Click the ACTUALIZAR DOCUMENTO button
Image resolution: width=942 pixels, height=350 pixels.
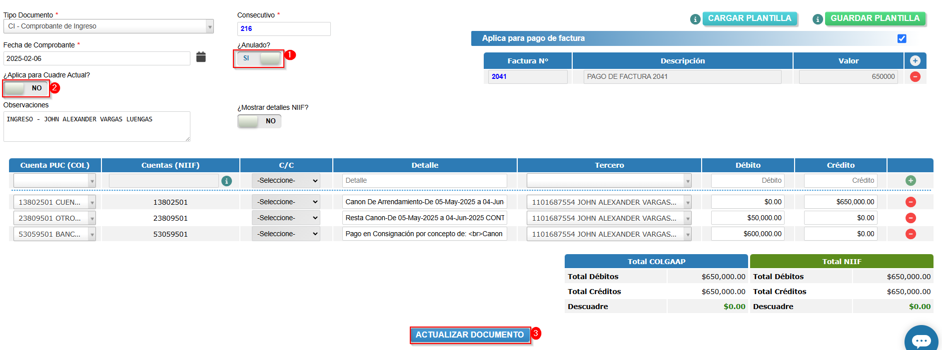point(470,335)
